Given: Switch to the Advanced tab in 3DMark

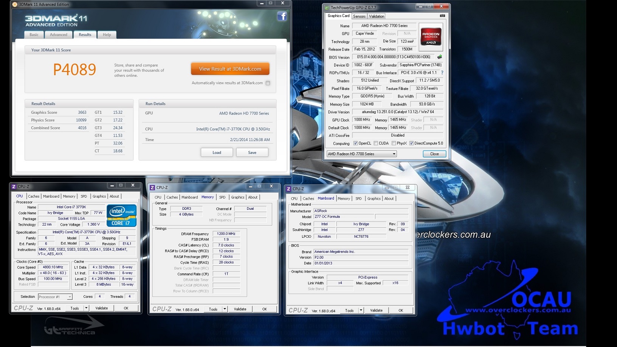Looking at the screenshot, I should click(x=59, y=35).
